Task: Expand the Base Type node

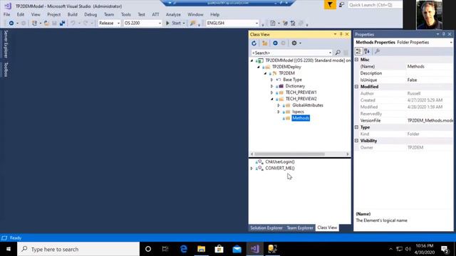Action: (x=271, y=80)
